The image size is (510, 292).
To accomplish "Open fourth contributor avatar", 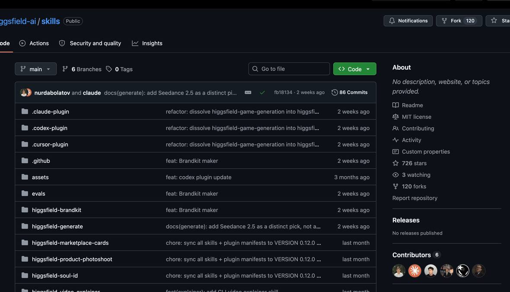I will coord(446,270).
